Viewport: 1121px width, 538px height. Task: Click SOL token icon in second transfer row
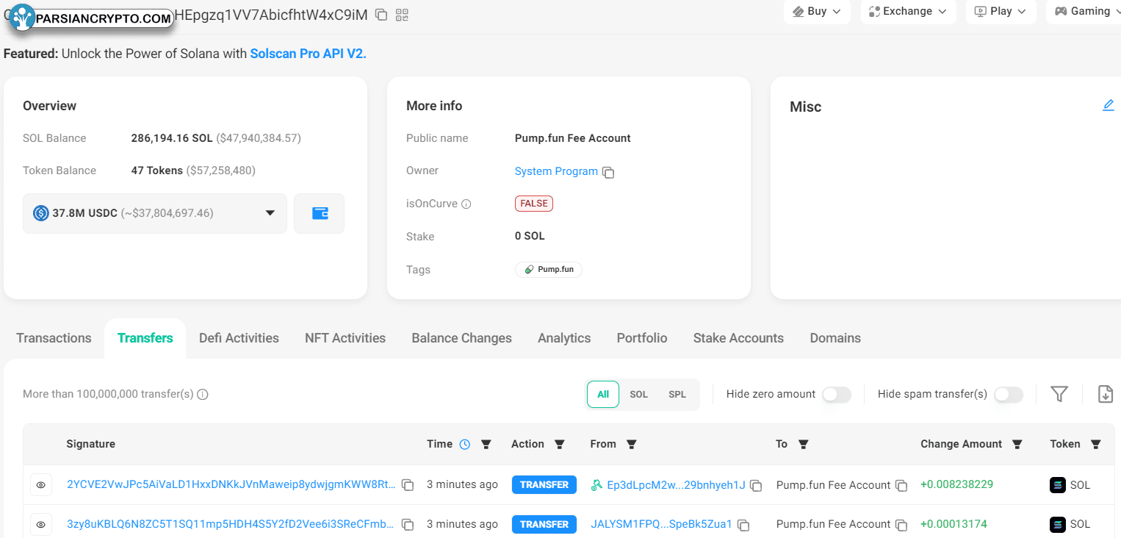[x=1058, y=525]
